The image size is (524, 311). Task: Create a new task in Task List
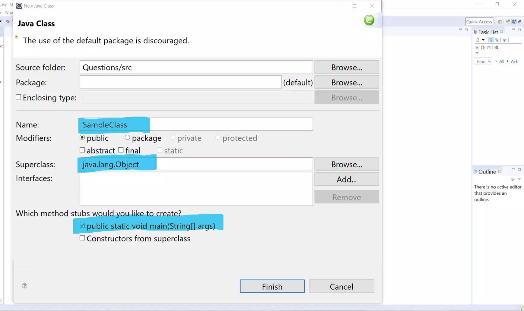click(x=478, y=40)
